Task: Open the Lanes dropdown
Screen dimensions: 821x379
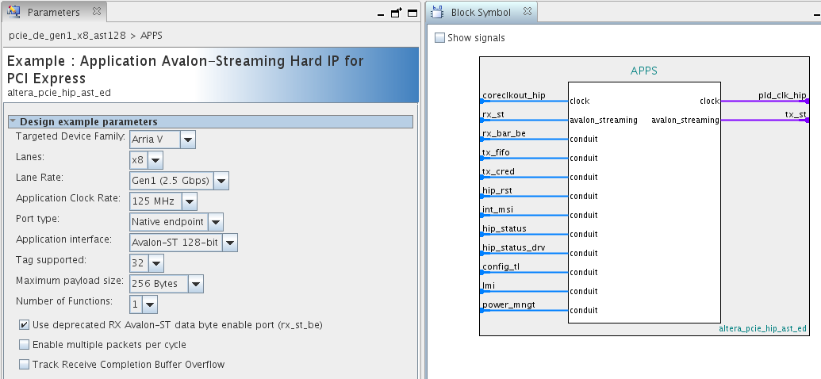Action: pyautogui.click(x=155, y=160)
